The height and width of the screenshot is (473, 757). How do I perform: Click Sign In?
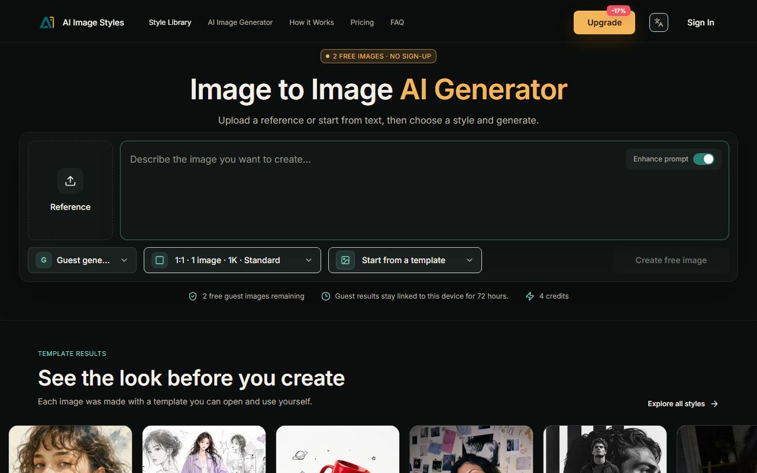701,22
